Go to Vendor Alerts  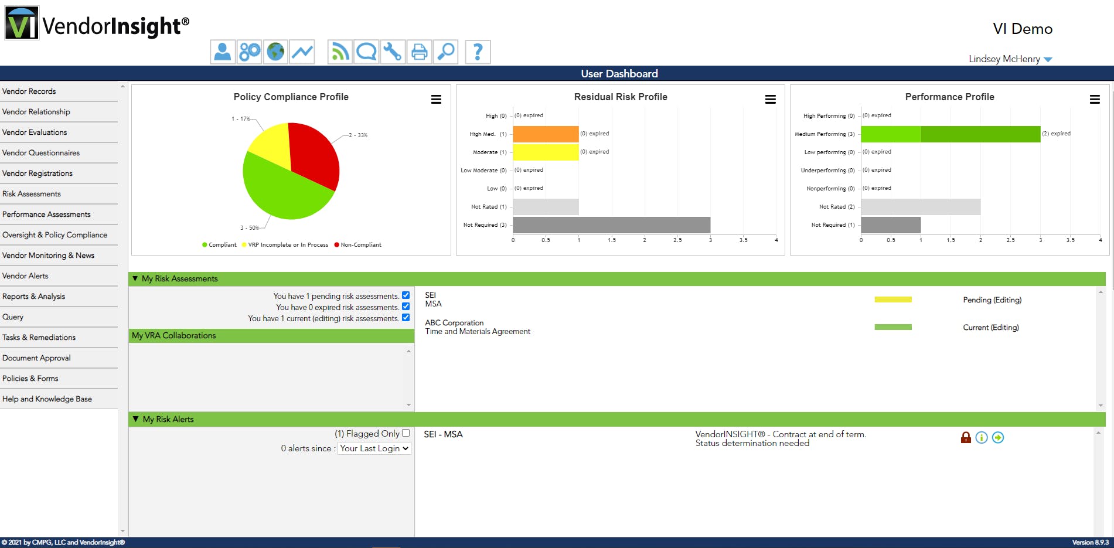pyautogui.click(x=59, y=276)
